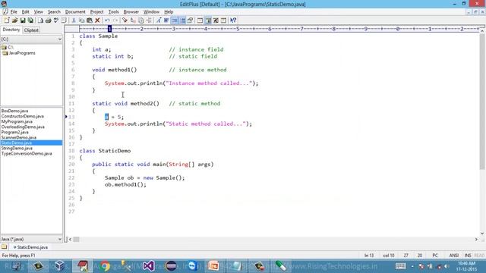Cut selection using the scissors icon
This screenshot has width=486, height=273.
coord(74,20)
